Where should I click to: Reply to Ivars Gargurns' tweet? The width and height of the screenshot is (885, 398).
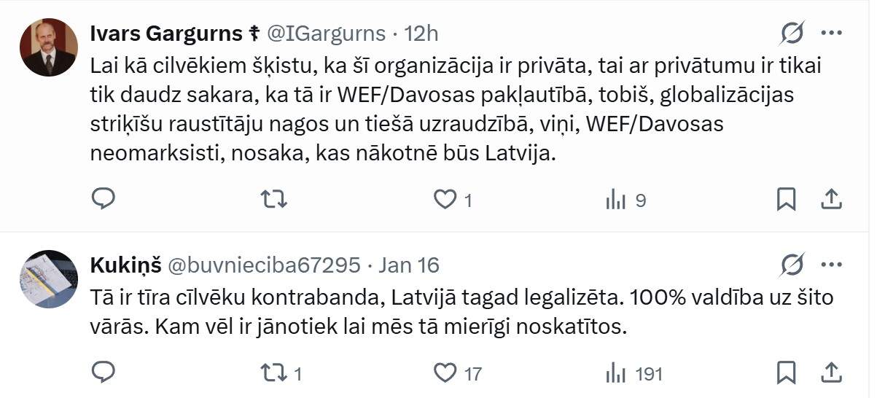(x=104, y=199)
